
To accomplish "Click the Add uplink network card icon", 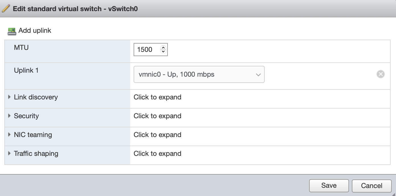I will tap(12, 31).
